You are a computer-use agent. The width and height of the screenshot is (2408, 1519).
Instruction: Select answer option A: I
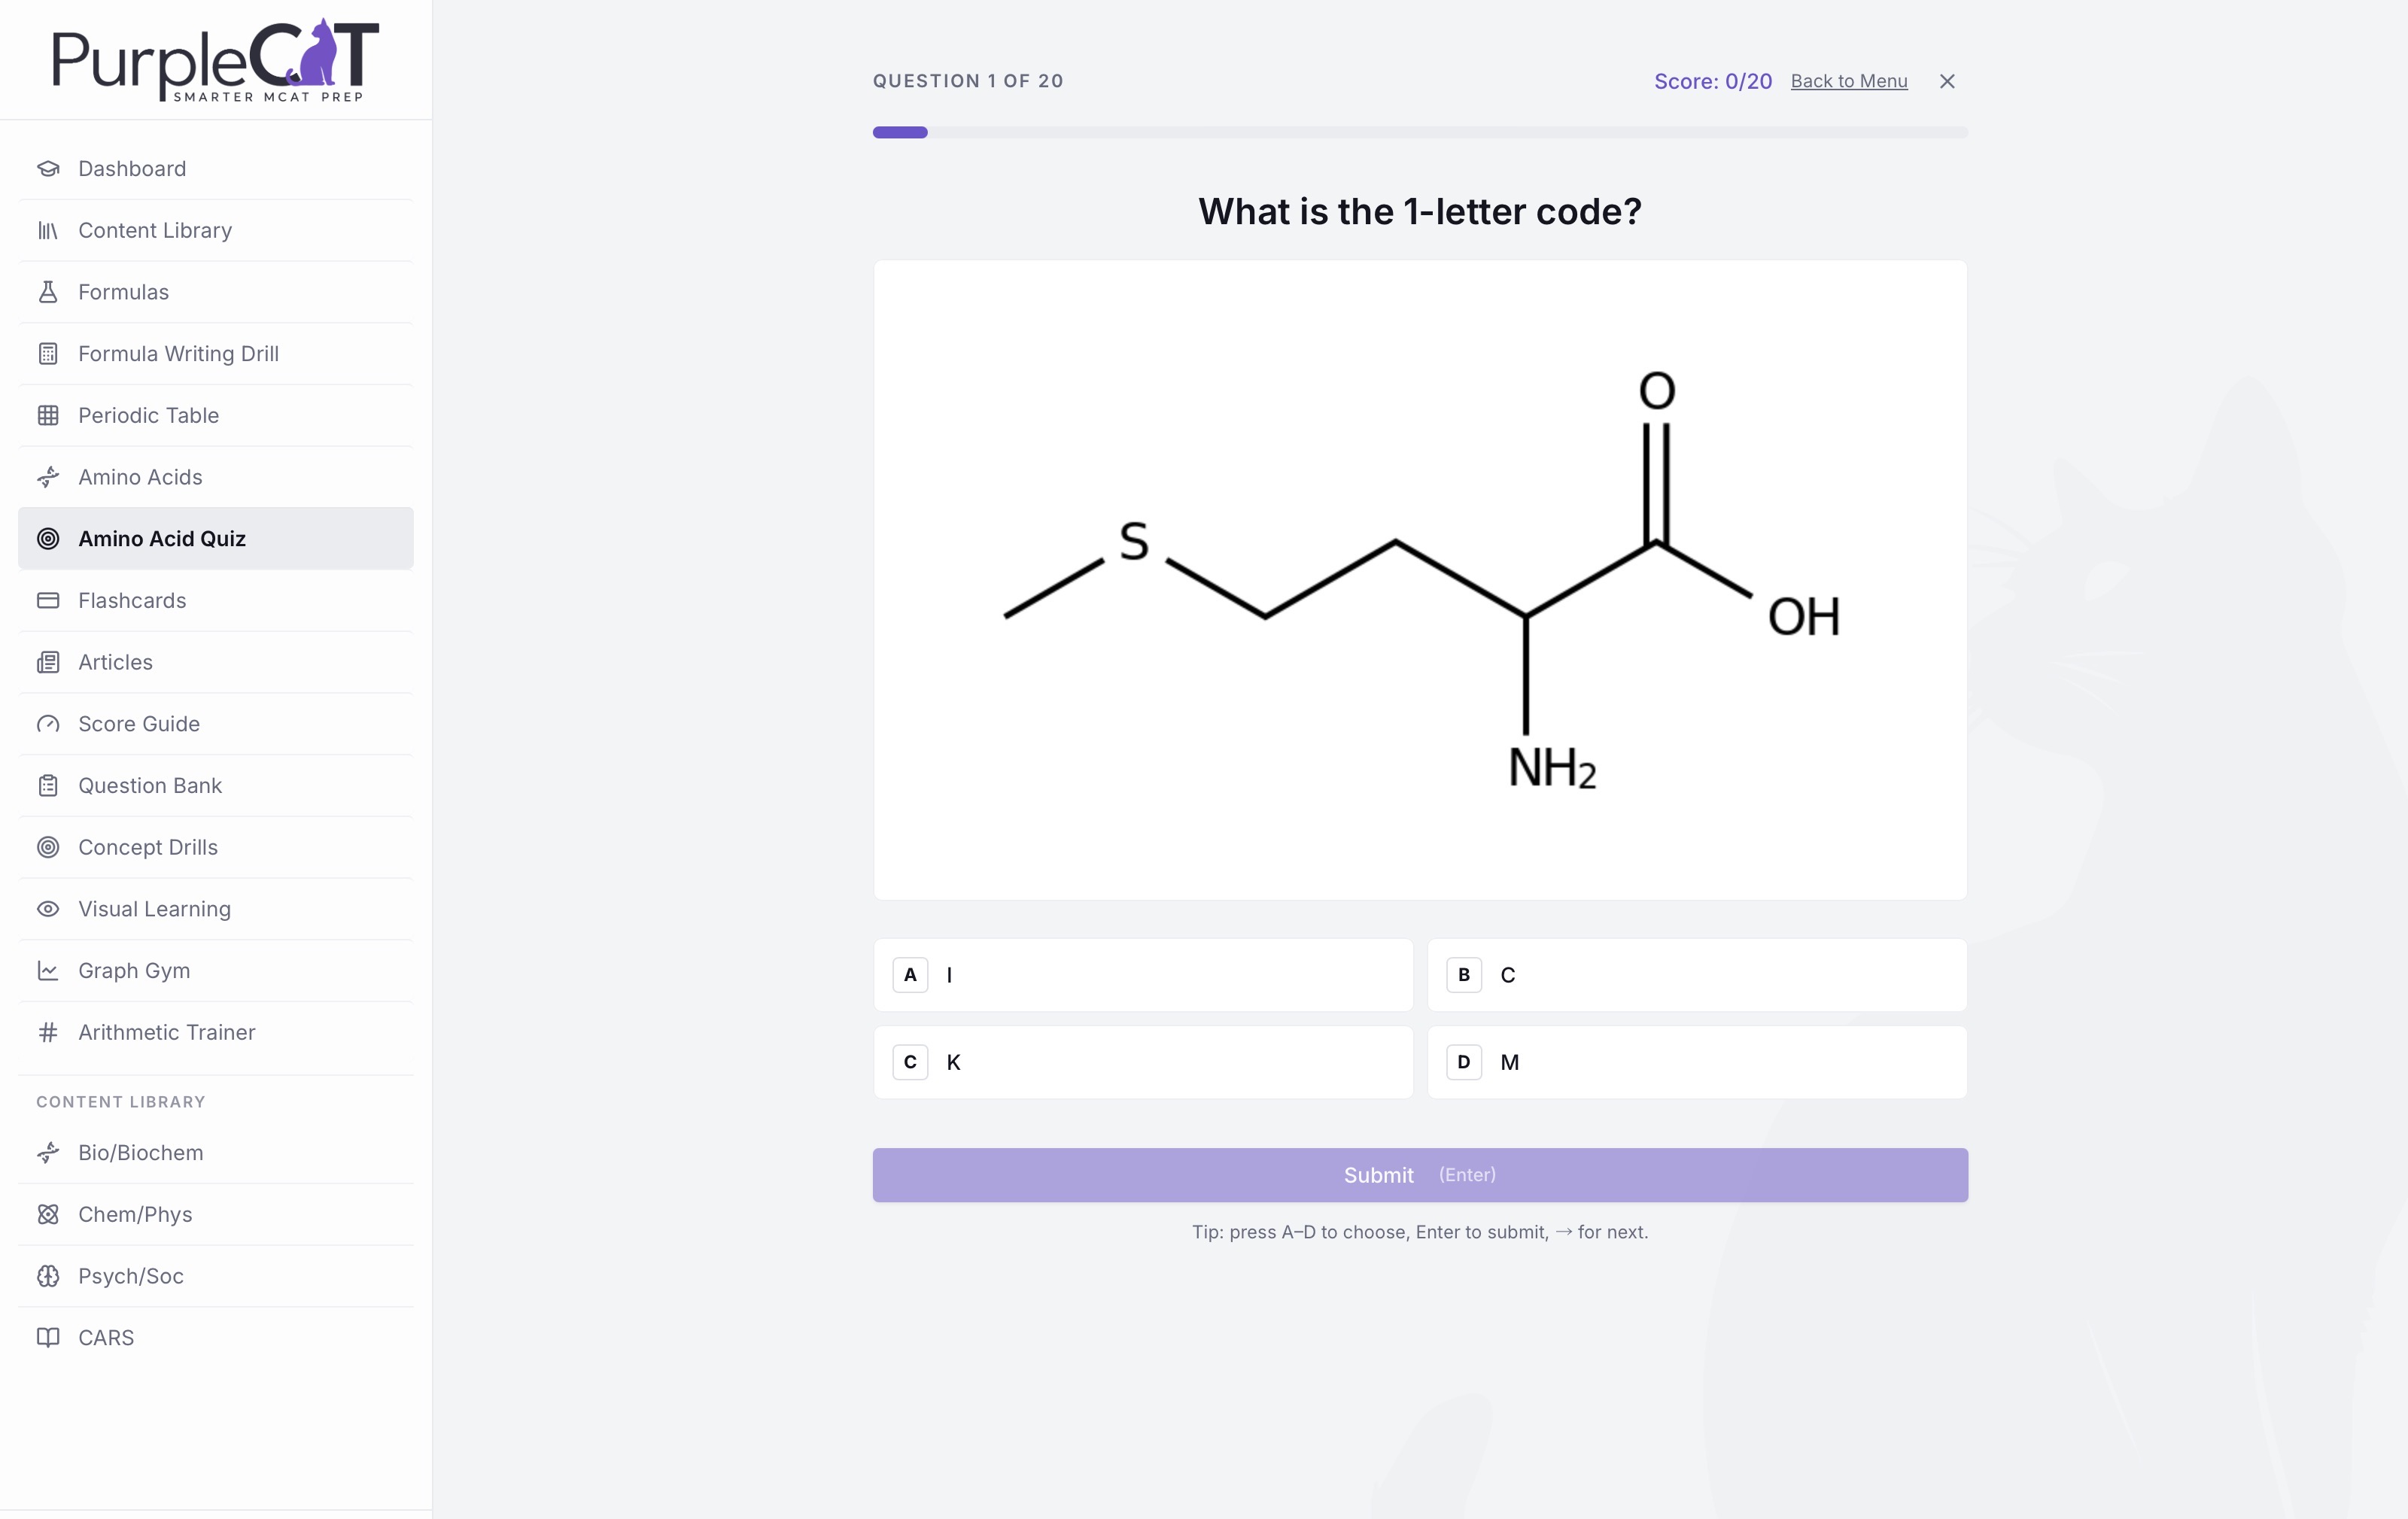coord(1143,975)
